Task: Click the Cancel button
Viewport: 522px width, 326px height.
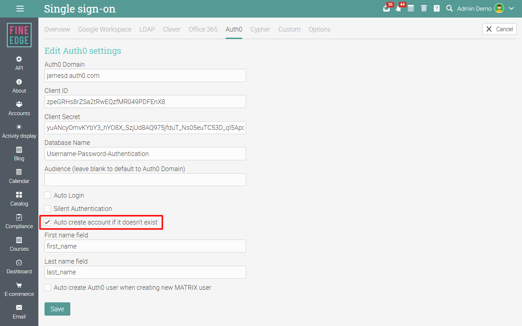Action: (499, 29)
